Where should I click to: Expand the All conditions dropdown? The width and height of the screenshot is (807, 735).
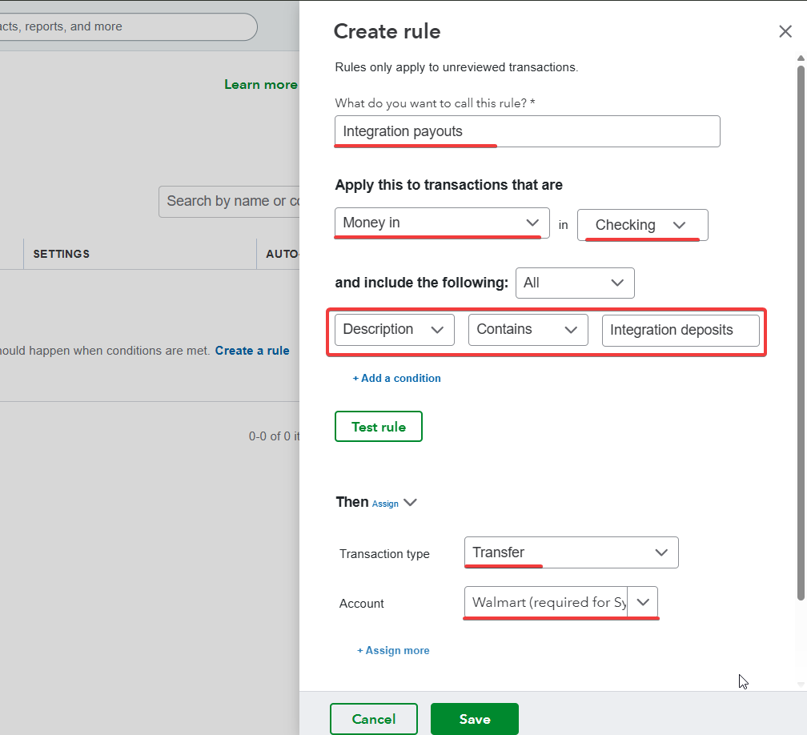(x=575, y=283)
